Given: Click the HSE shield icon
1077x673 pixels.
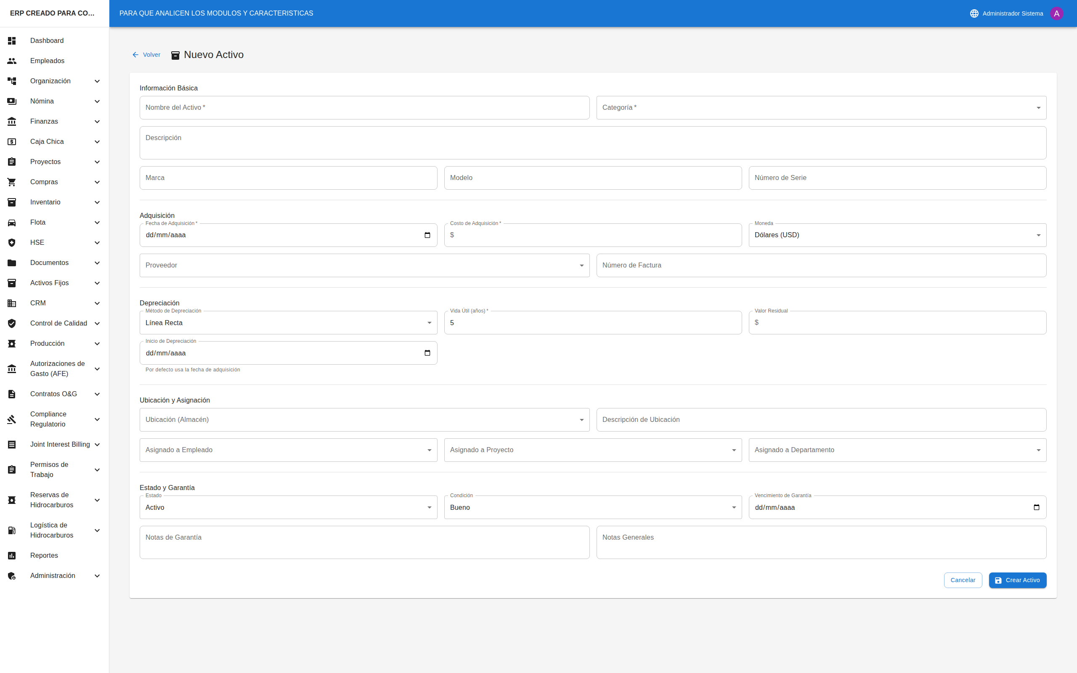Looking at the screenshot, I should pyautogui.click(x=12, y=243).
